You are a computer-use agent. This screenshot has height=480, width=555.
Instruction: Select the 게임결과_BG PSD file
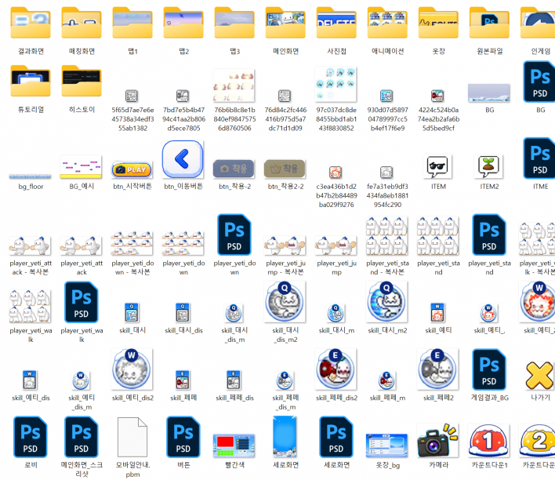pyautogui.click(x=489, y=369)
